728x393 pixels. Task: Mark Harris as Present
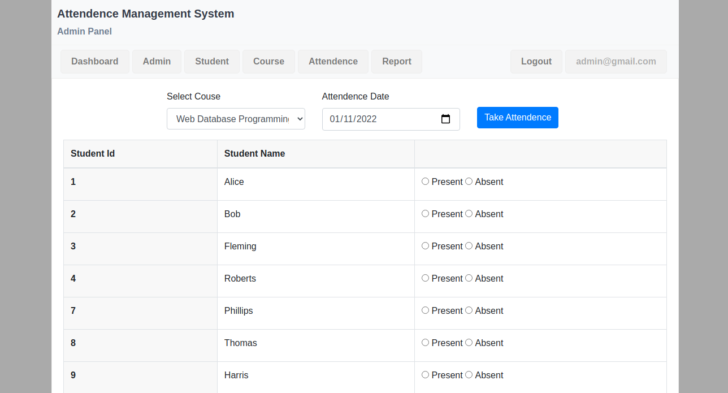426,375
